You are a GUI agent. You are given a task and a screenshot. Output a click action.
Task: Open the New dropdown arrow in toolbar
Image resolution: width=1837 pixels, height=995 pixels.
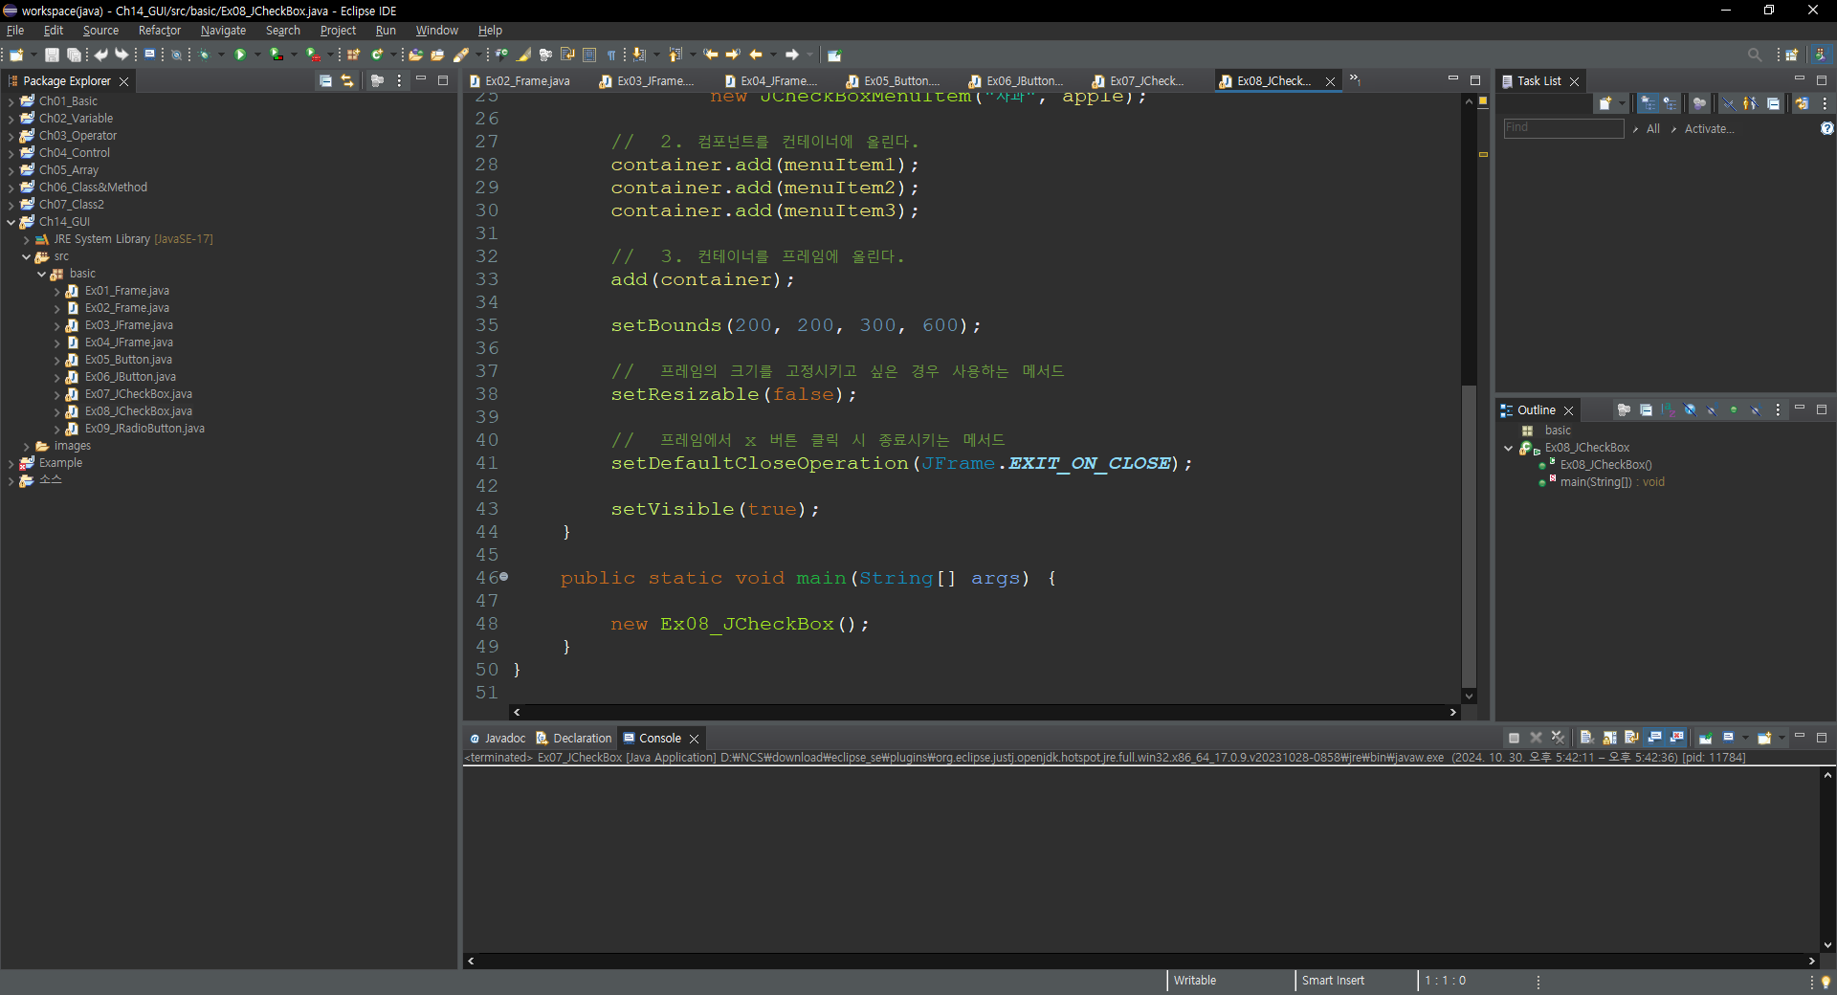click(33, 55)
